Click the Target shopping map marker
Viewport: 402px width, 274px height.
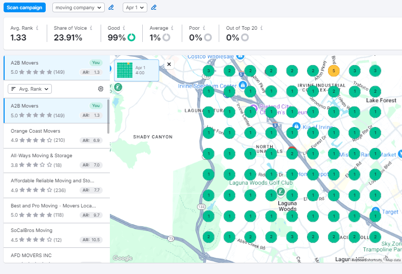pyautogui.click(x=375, y=210)
